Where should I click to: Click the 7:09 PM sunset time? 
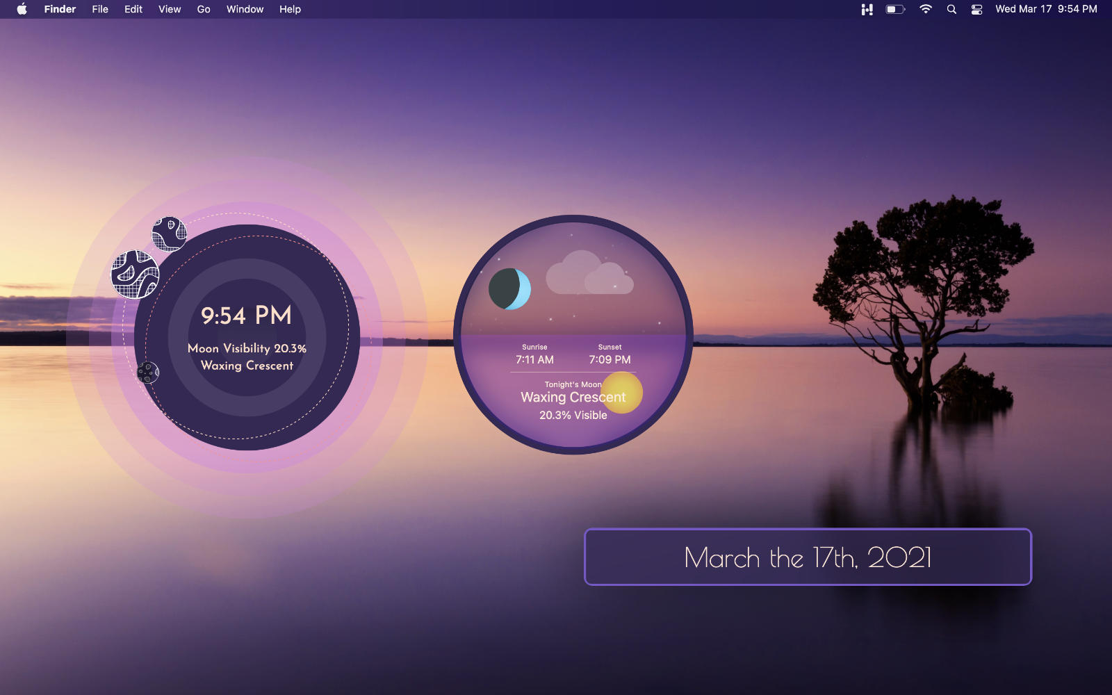pos(610,359)
